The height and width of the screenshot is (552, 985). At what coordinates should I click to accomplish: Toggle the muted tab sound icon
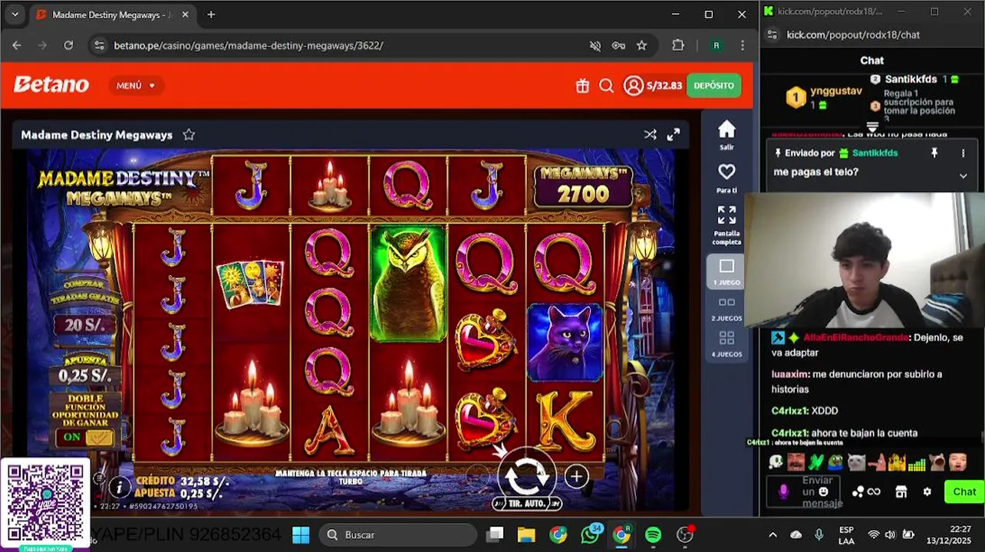point(595,45)
